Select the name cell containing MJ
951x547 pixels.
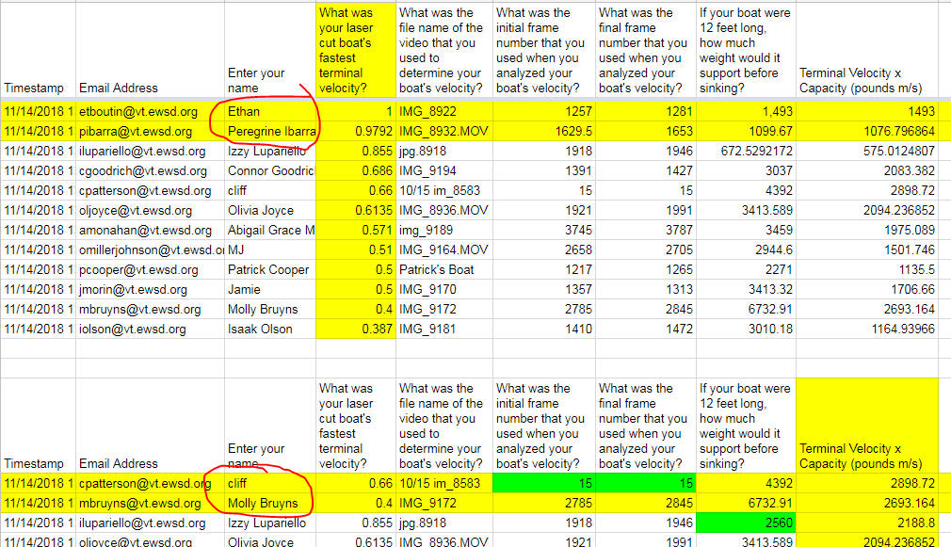pyautogui.click(x=269, y=249)
